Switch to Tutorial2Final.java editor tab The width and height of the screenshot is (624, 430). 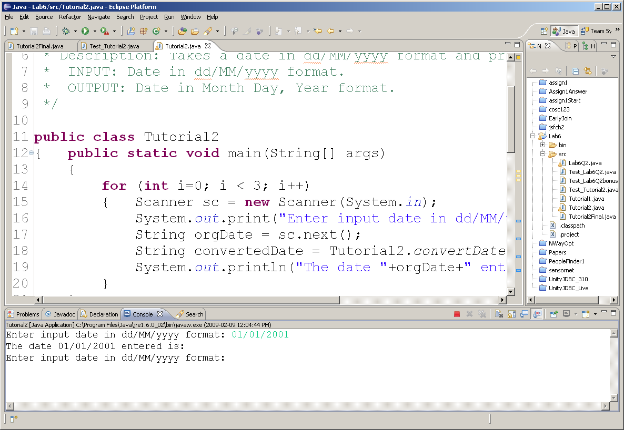[40, 46]
